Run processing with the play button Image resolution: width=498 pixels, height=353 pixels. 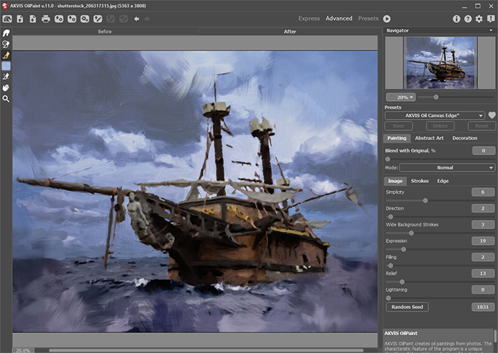(x=387, y=19)
